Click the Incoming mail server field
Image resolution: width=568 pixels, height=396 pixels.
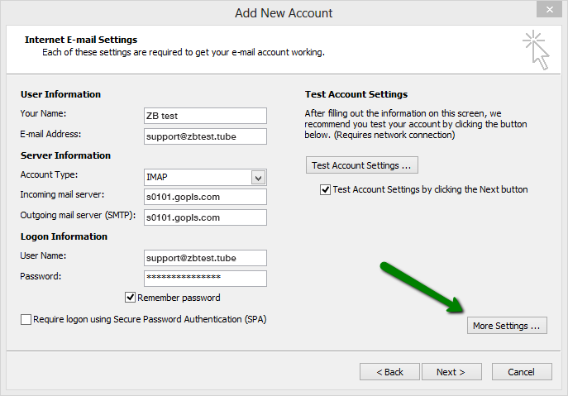(204, 197)
